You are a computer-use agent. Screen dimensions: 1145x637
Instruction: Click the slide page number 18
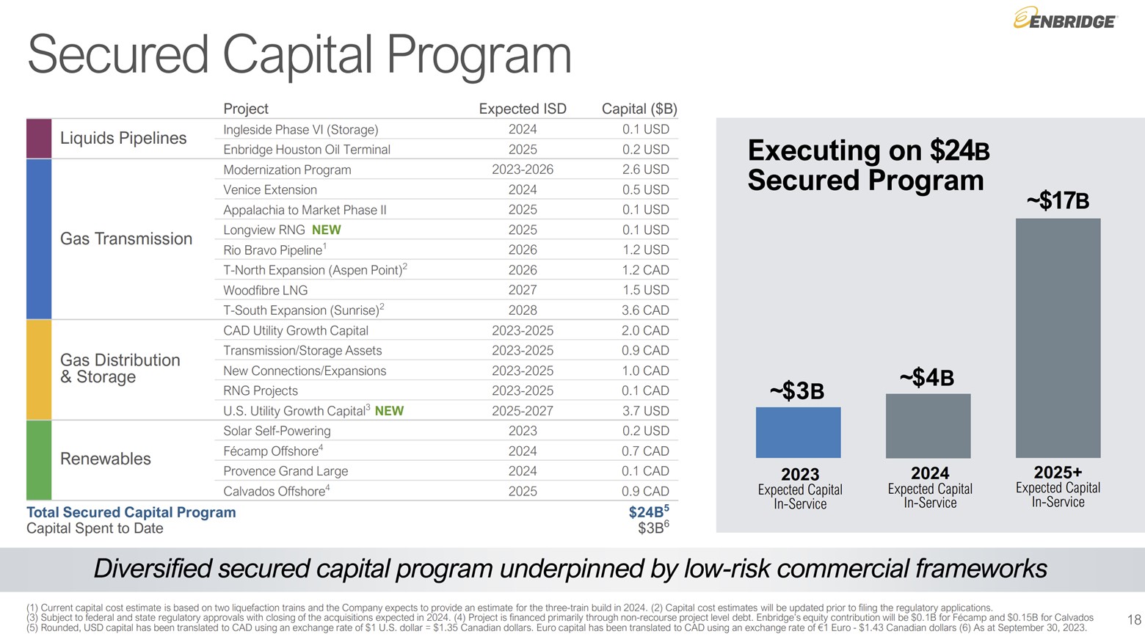coord(1133,620)
